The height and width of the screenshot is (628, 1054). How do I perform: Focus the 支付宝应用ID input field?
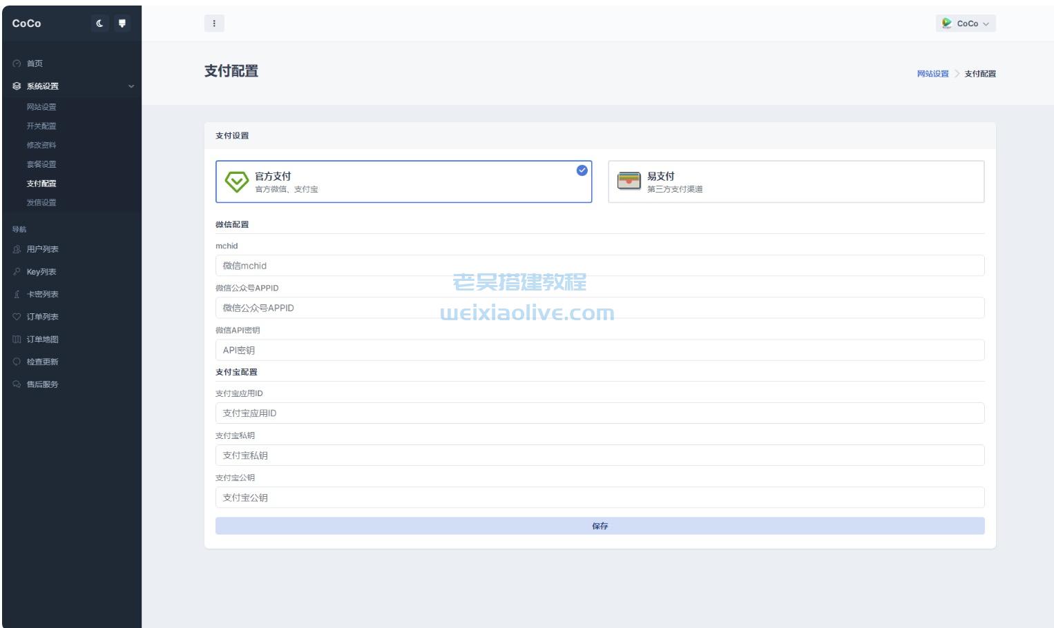tap(600, 413)
